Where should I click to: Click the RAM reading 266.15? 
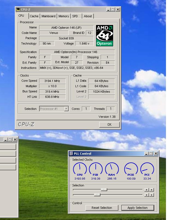tap(112, 179)
